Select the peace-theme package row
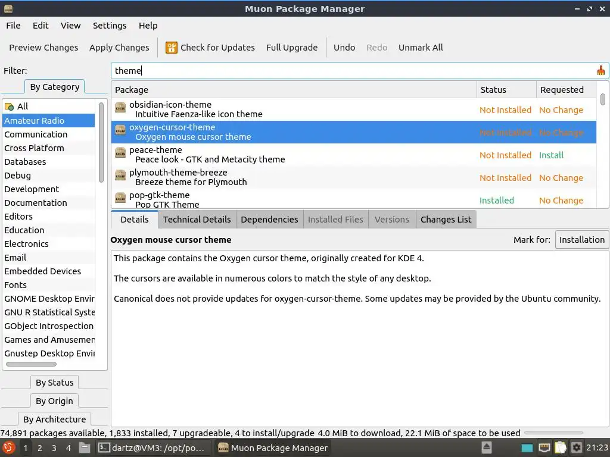Screen dimensions: 610x457 [354, 155]
